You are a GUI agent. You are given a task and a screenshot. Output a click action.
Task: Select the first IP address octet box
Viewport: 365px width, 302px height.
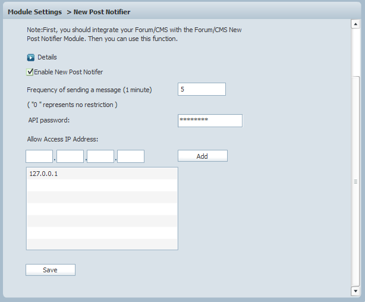(39, 156)
